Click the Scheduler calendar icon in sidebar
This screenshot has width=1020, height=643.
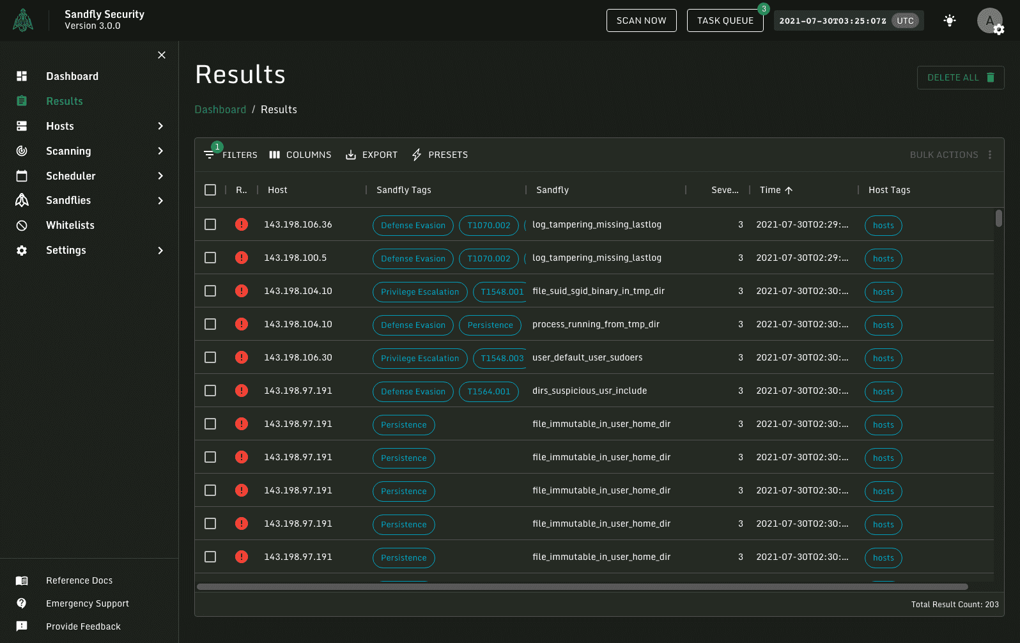22,176
